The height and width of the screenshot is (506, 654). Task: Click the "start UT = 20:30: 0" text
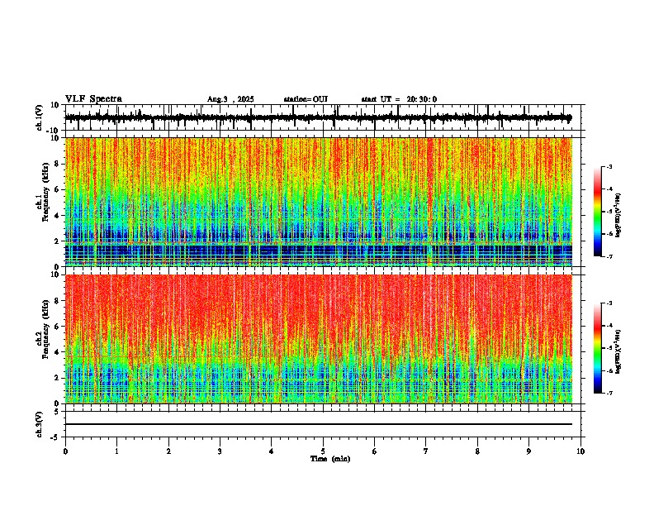click(399, 99)
